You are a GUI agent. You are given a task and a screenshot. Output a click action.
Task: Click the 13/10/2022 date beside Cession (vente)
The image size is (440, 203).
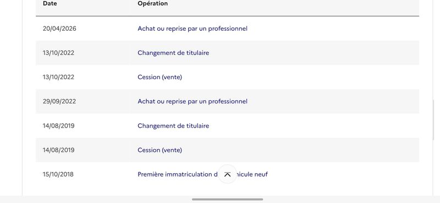pos(59,77)
